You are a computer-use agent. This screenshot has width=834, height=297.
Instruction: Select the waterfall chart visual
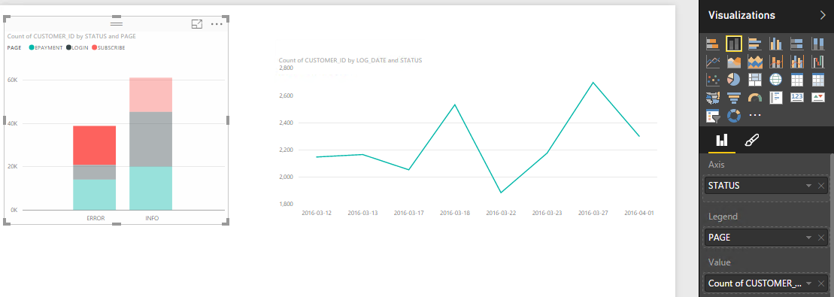coord(817,62)
